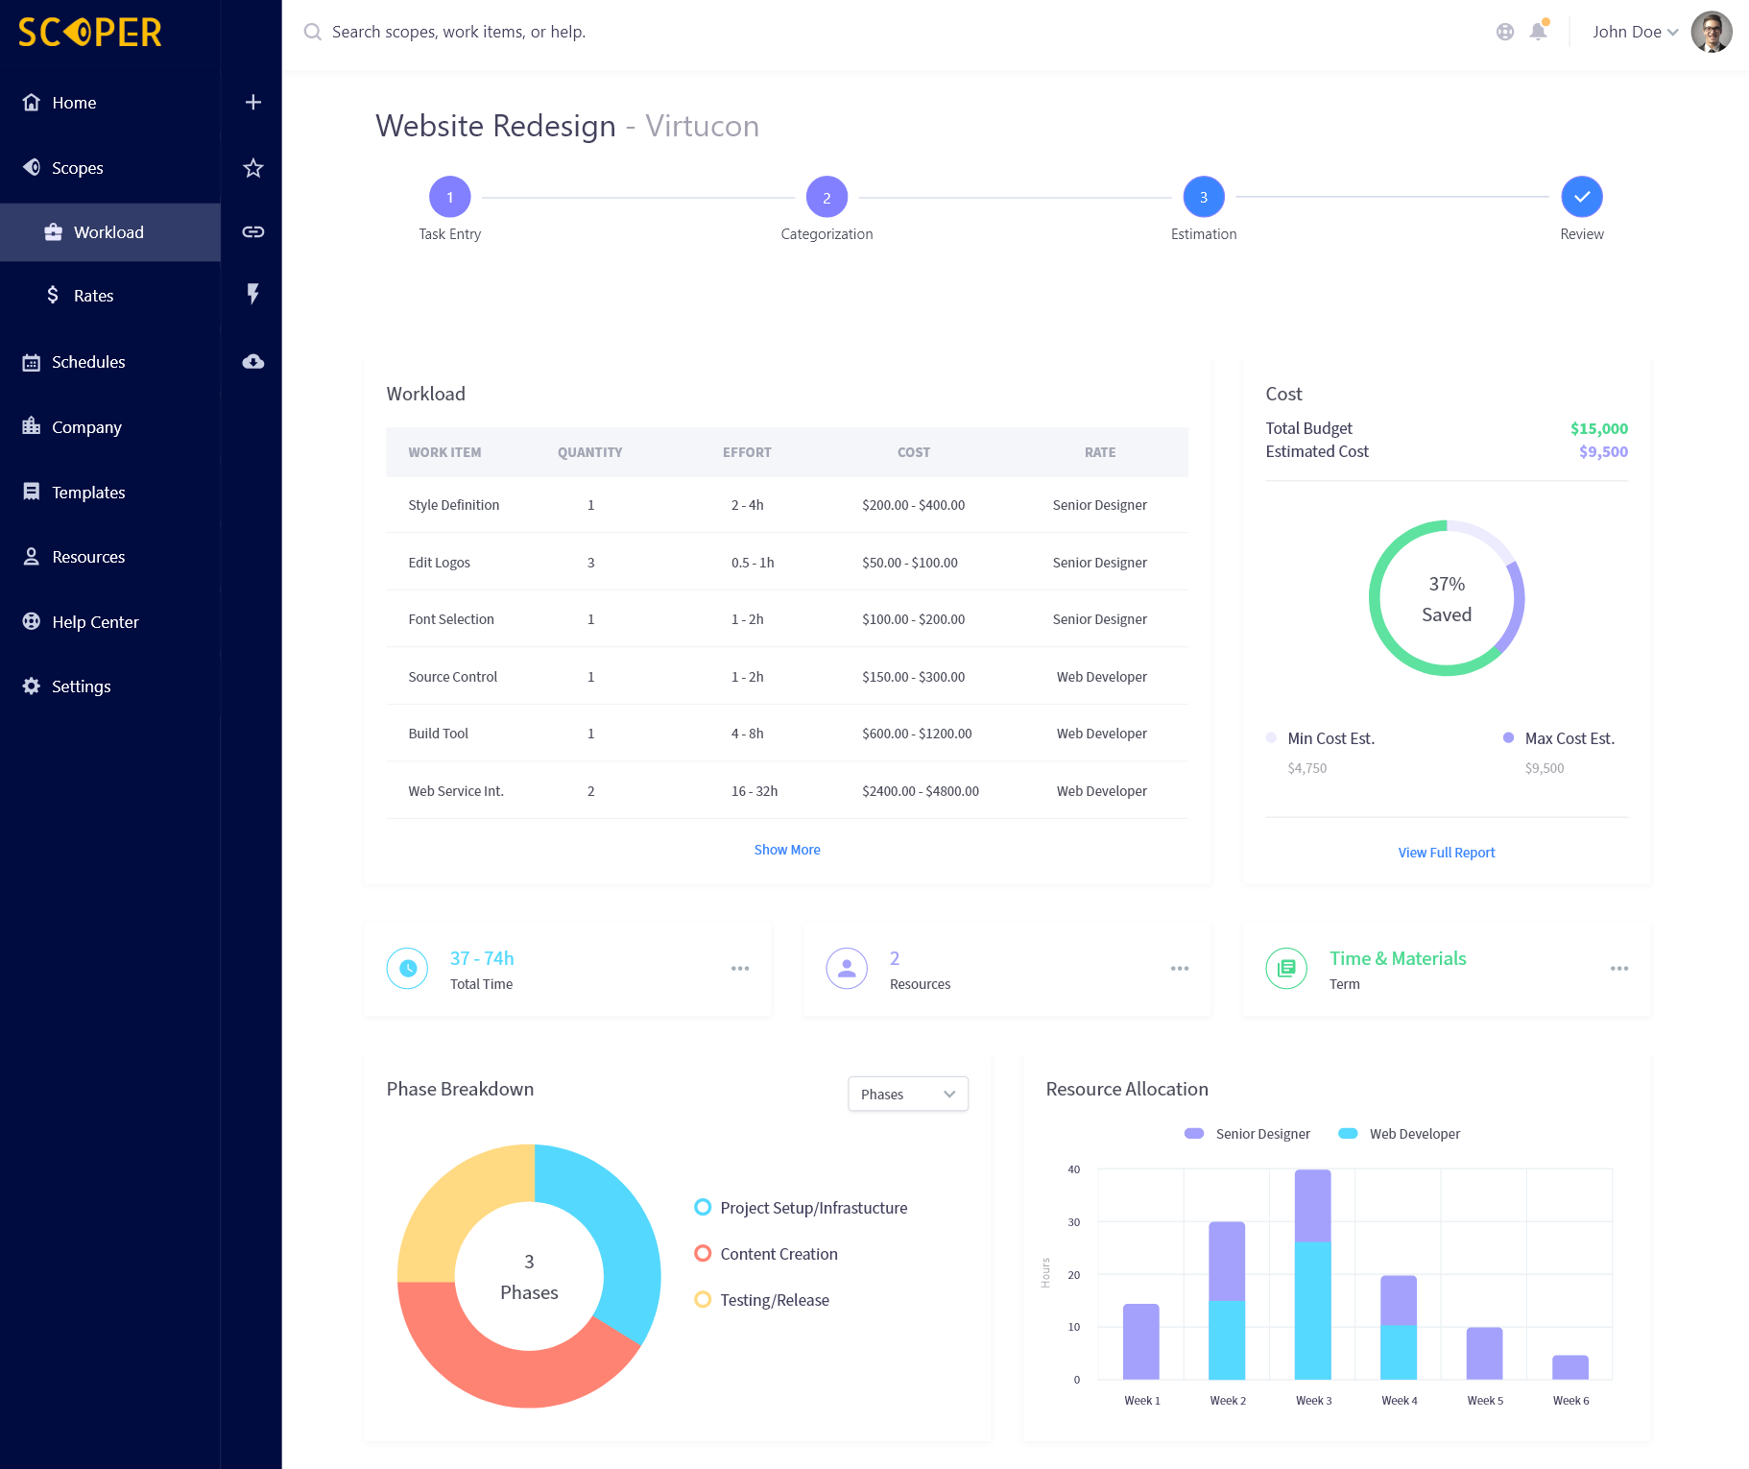Click the EFFORT column header

(x=747, y=452)
